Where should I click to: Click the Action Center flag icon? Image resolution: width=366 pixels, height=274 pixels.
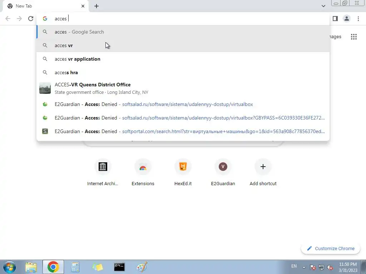[313, 267]
